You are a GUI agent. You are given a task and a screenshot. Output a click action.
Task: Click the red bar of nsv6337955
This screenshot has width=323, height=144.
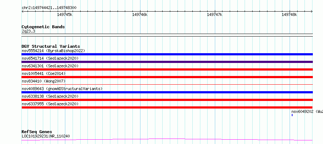(167, 107)
